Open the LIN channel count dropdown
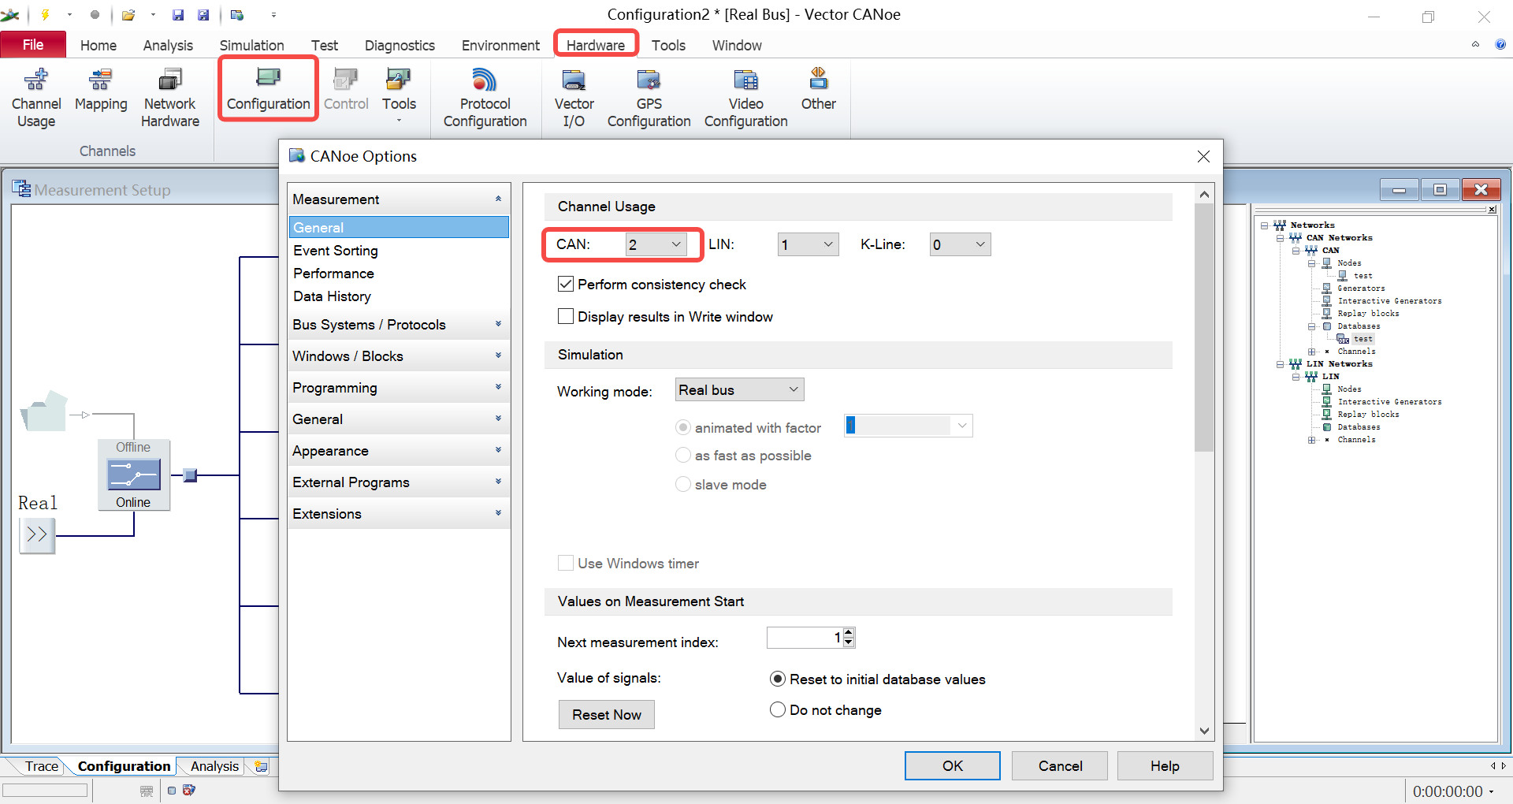 point(808,244)
